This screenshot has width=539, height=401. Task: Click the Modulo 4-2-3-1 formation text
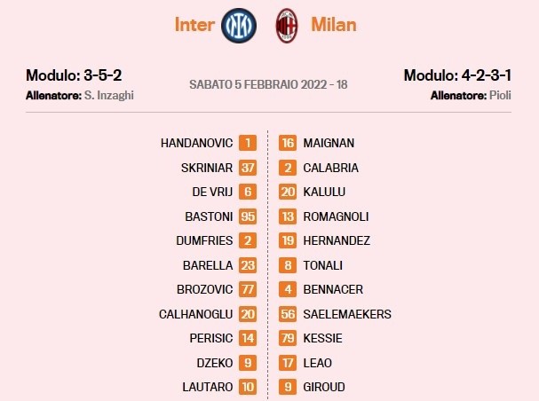click(457, 75)
